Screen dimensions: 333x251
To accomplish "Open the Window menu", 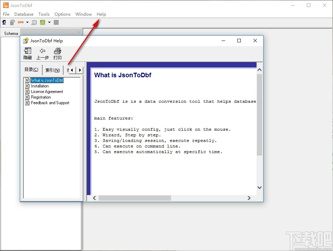I will 83,14.
